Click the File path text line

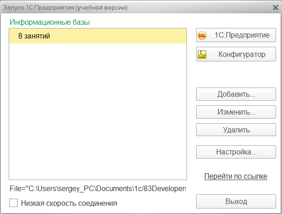click(x=98, y=189)
